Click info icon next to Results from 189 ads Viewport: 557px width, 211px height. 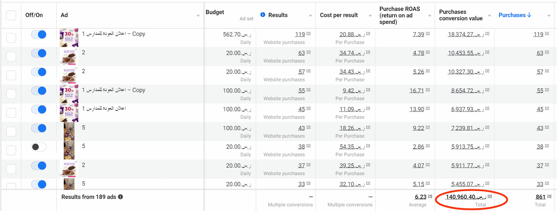(x=120, y=197)
